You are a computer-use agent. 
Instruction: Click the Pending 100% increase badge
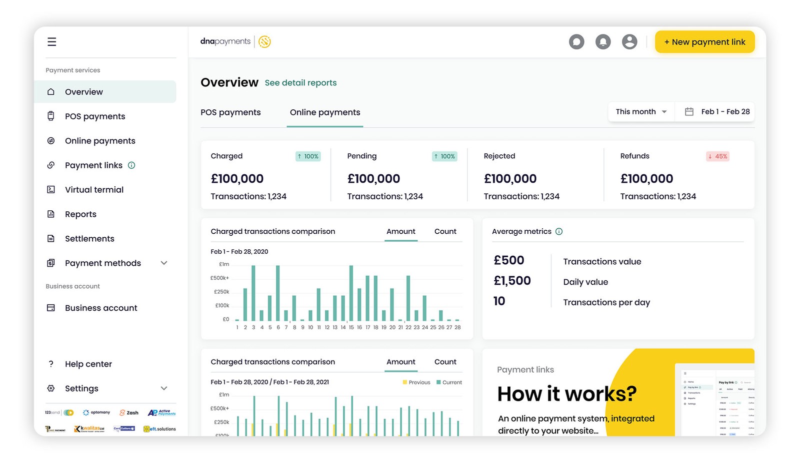[444, 156]
